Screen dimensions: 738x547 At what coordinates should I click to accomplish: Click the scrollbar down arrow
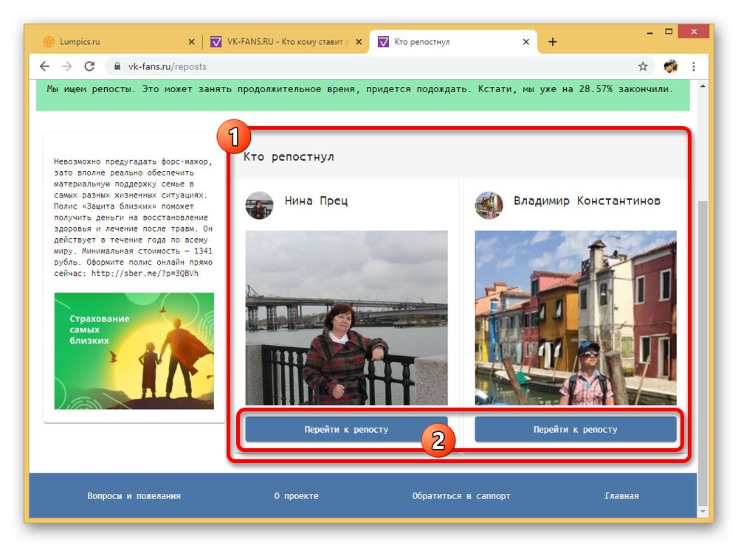point(703,512)
